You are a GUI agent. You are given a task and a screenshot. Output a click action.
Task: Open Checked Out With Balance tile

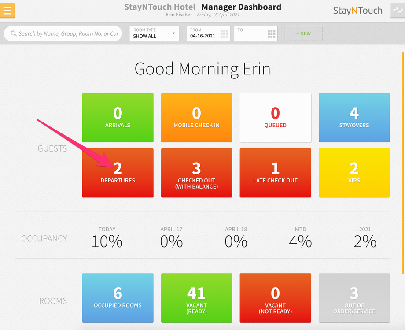coord(197,173)
